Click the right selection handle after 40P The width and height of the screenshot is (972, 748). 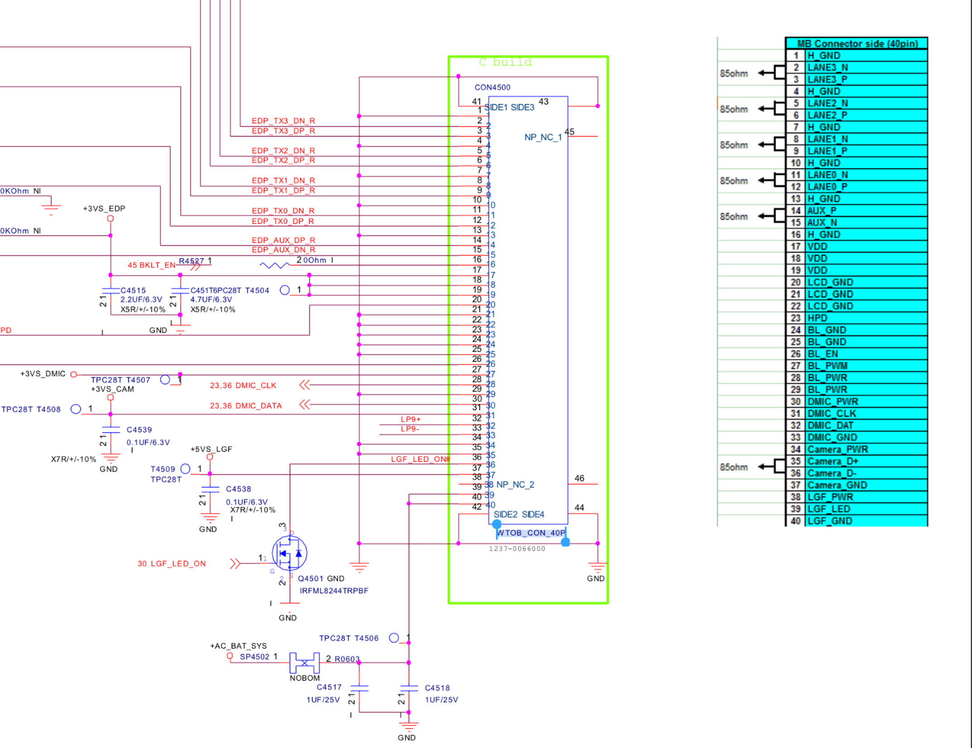tap(565, 542)
